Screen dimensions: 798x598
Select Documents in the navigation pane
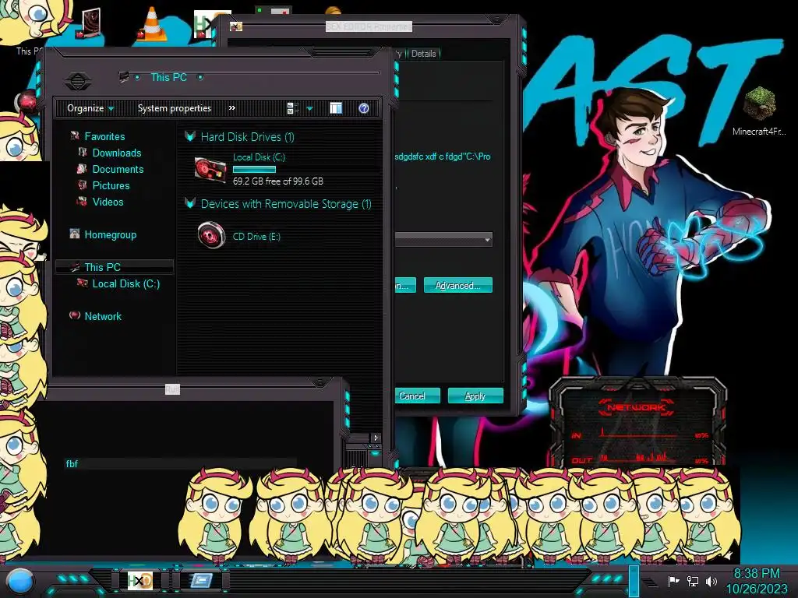click(x=118, y=169)
